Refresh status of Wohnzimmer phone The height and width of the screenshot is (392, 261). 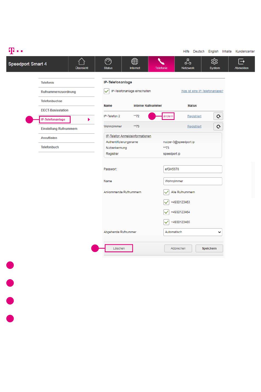[218, 126]
